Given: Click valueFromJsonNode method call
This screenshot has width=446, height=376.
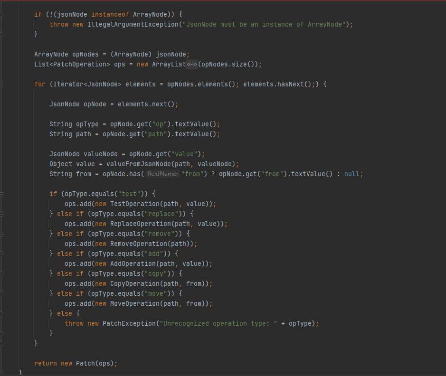Looking at the screenshot, I should click(139, 164).
